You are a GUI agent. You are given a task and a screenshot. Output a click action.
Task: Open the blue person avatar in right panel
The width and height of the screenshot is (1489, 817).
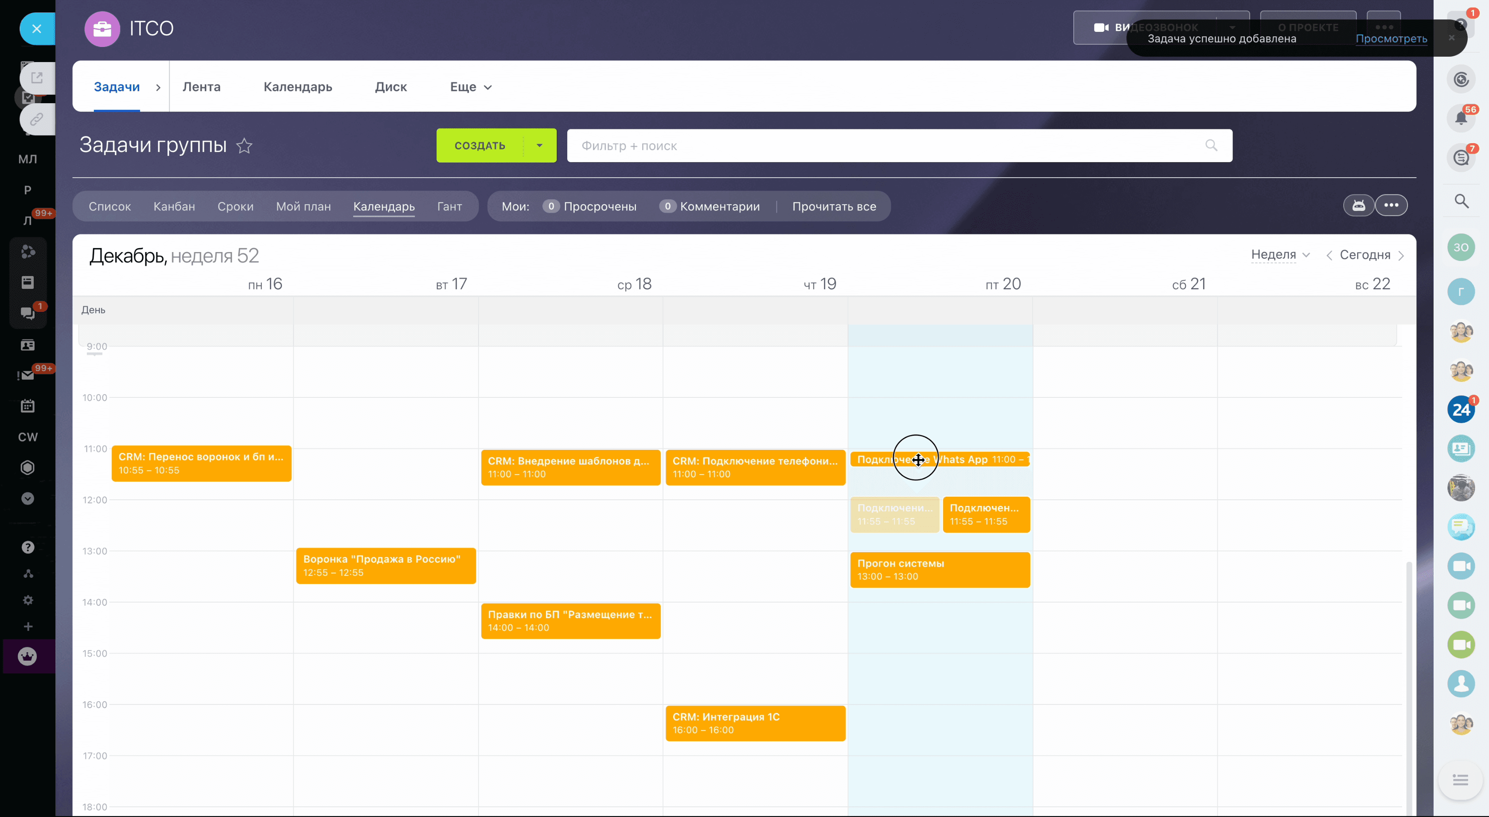pos(1461,684)
